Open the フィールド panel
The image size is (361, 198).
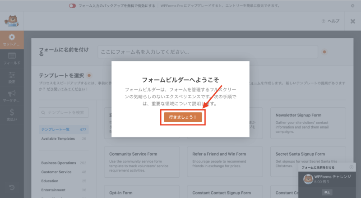pyautogui.click(x=12, y=59)
